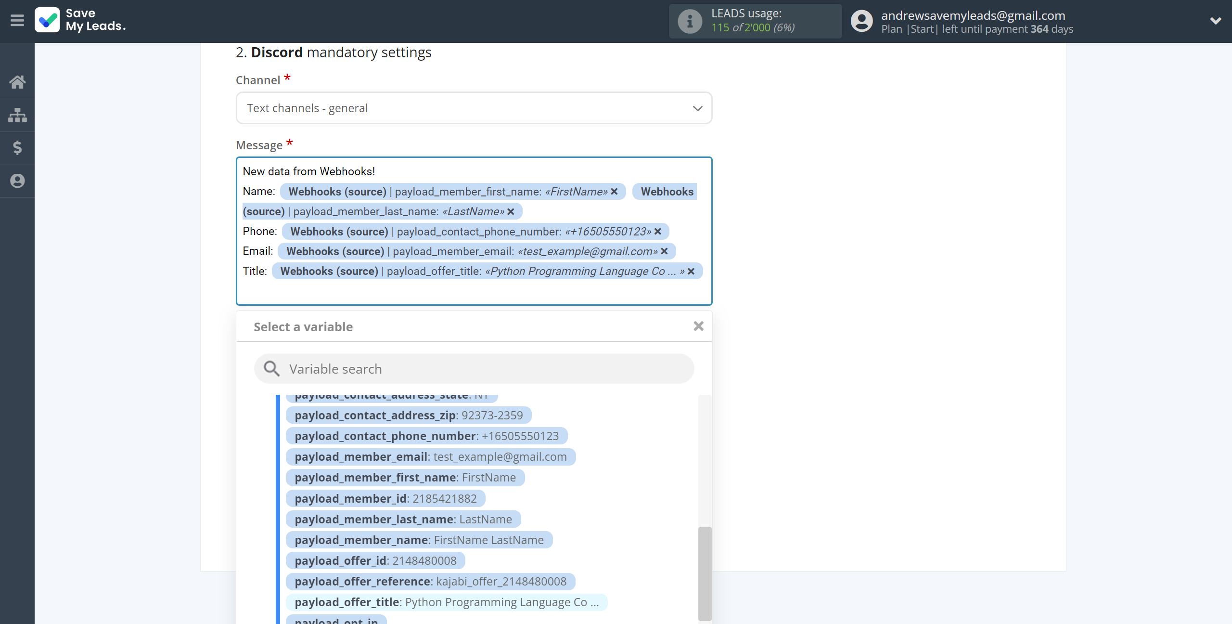This screenshot has width=1232, height=624.
Task: Select payload_member_email variable
Action: (431, 457)
